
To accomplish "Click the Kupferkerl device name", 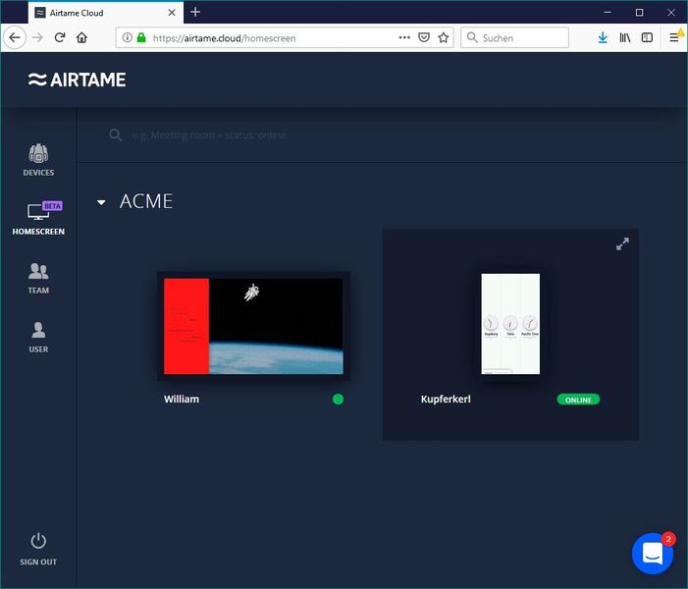I will pyautogui.click(x=446, y=399).
